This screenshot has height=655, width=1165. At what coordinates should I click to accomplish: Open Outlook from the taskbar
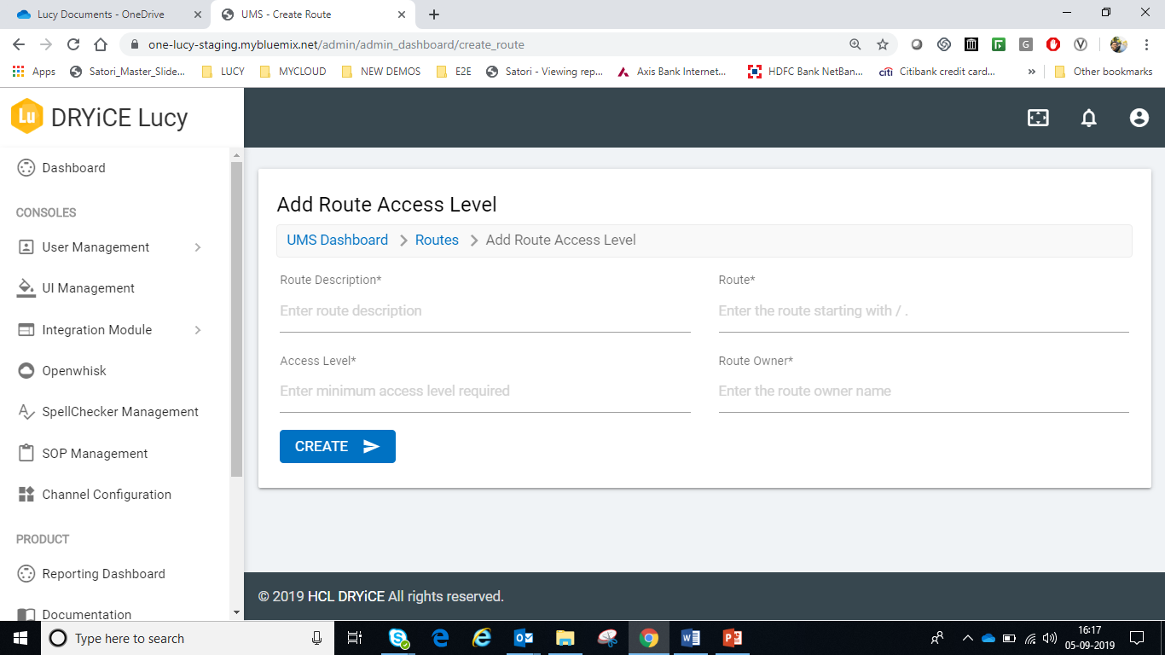[524, 638]
